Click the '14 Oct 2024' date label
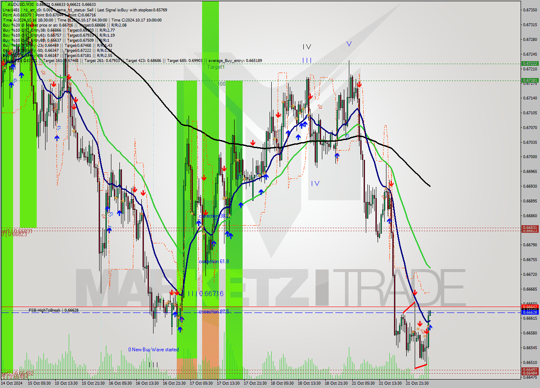Screen dimensions: 540x388 coord(12,383)
